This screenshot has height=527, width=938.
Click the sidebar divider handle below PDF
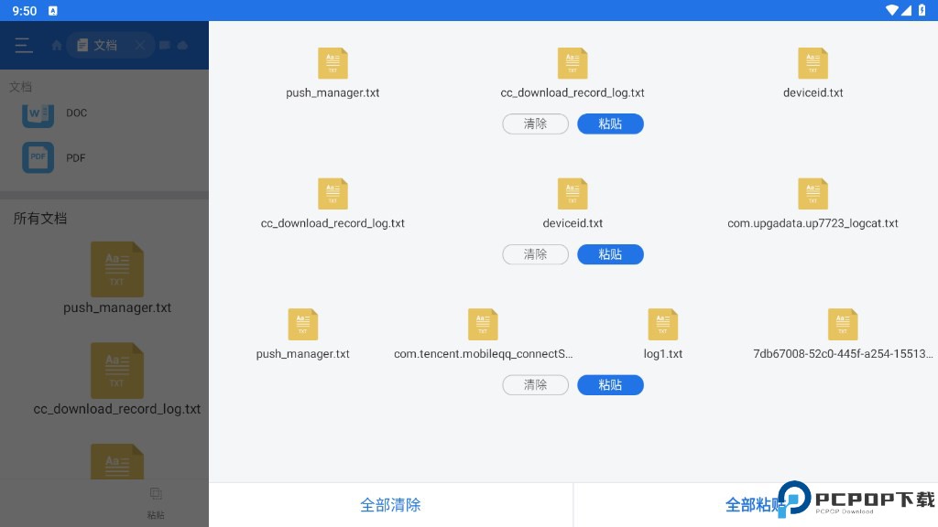[x=104, y=195]
